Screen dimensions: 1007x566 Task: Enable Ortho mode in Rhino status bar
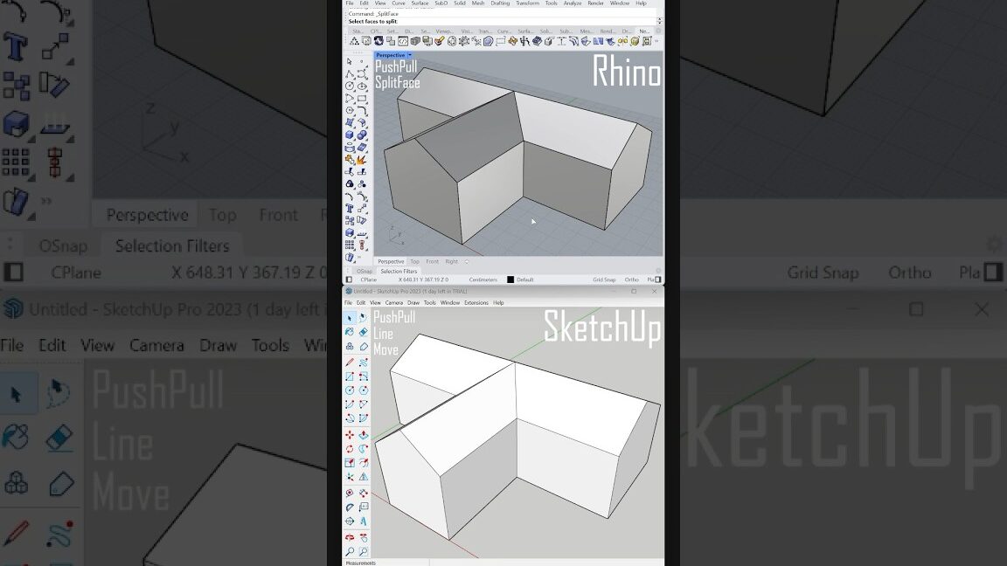coord(632,279)
